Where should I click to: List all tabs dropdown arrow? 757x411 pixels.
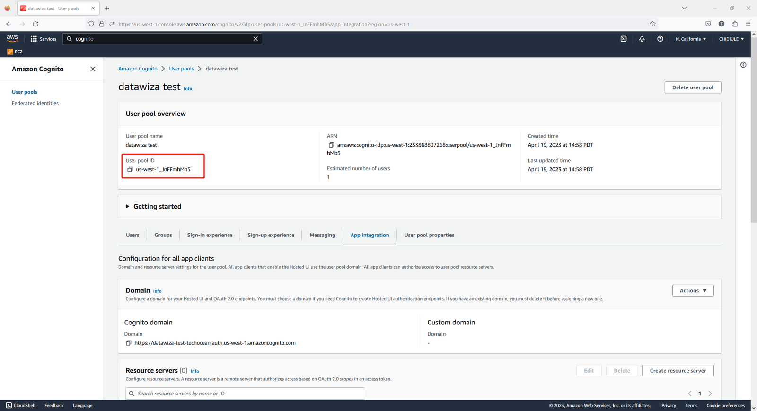tap(684, 8)
